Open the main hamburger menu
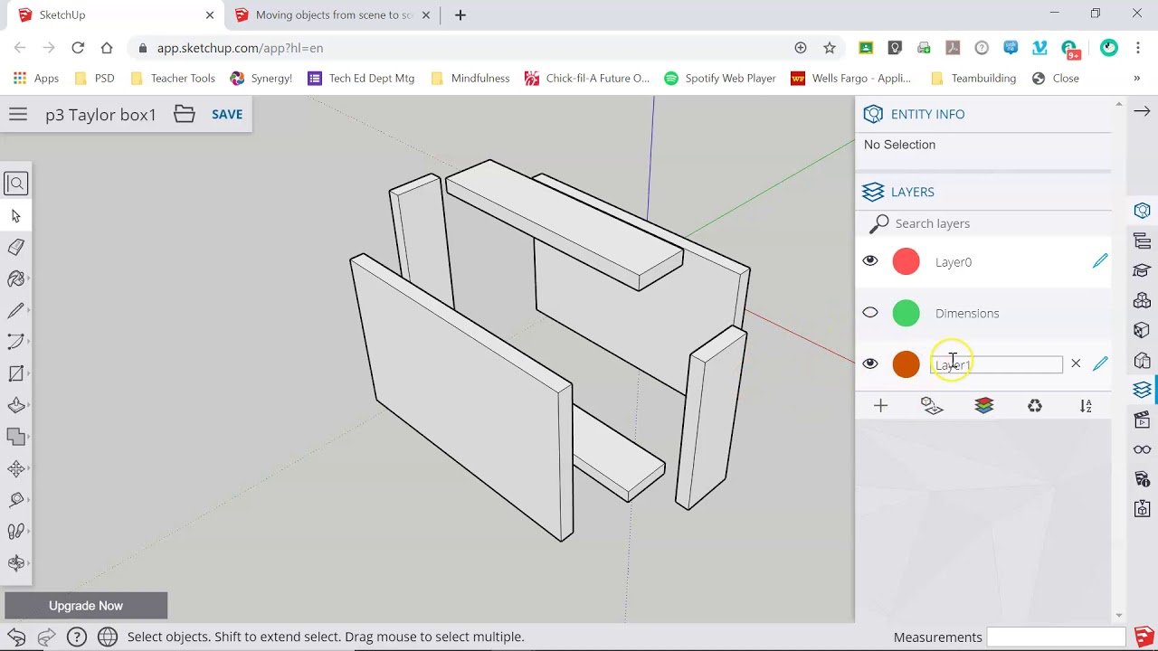 click(18, 114)
